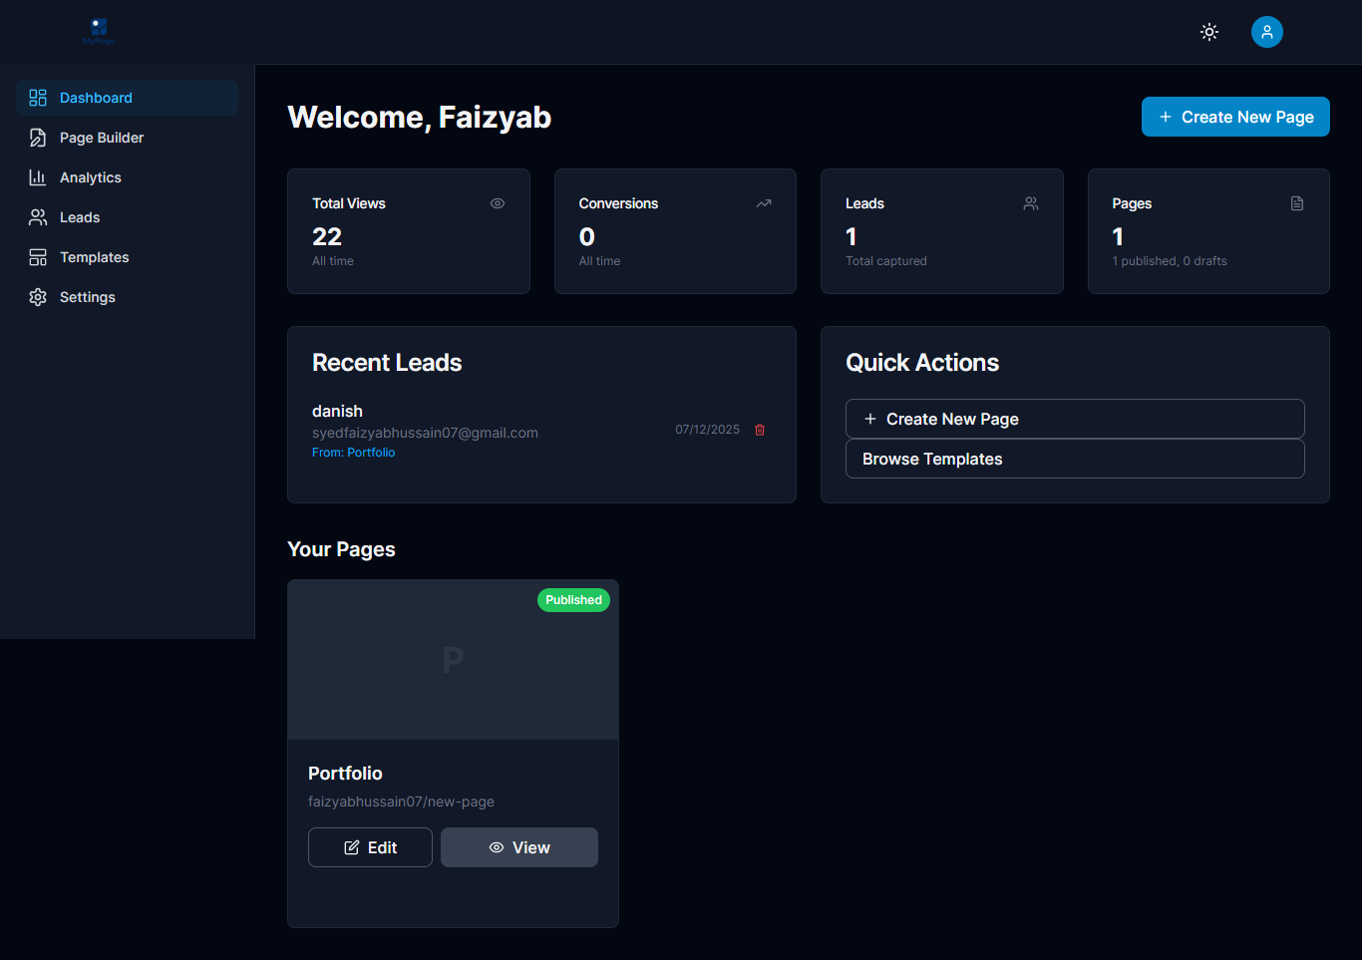Click the document icon on Pages card
The image size is (1362, 960).
click(x=1296, y=202)
